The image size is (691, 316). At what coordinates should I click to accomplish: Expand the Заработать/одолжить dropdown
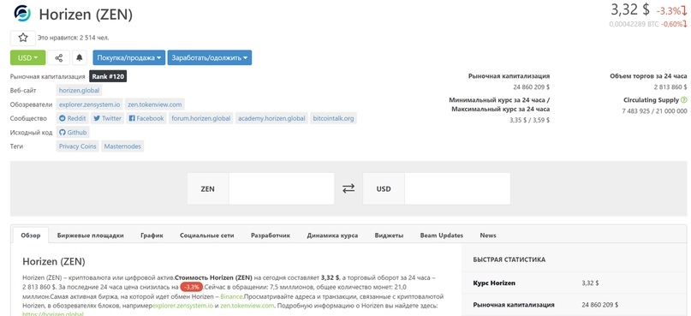click(209, 57)
